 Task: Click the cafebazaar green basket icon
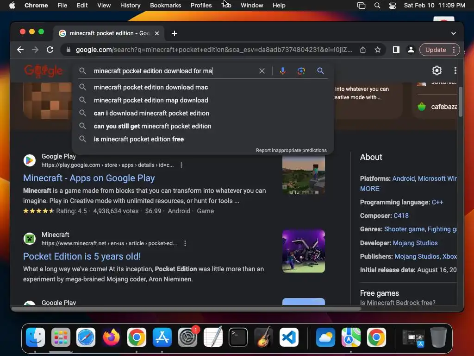pyautogui.click(x=421, y=107)
